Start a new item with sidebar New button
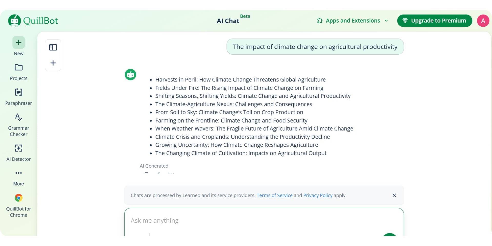The image size is (492, 246). tap(18, 43)
